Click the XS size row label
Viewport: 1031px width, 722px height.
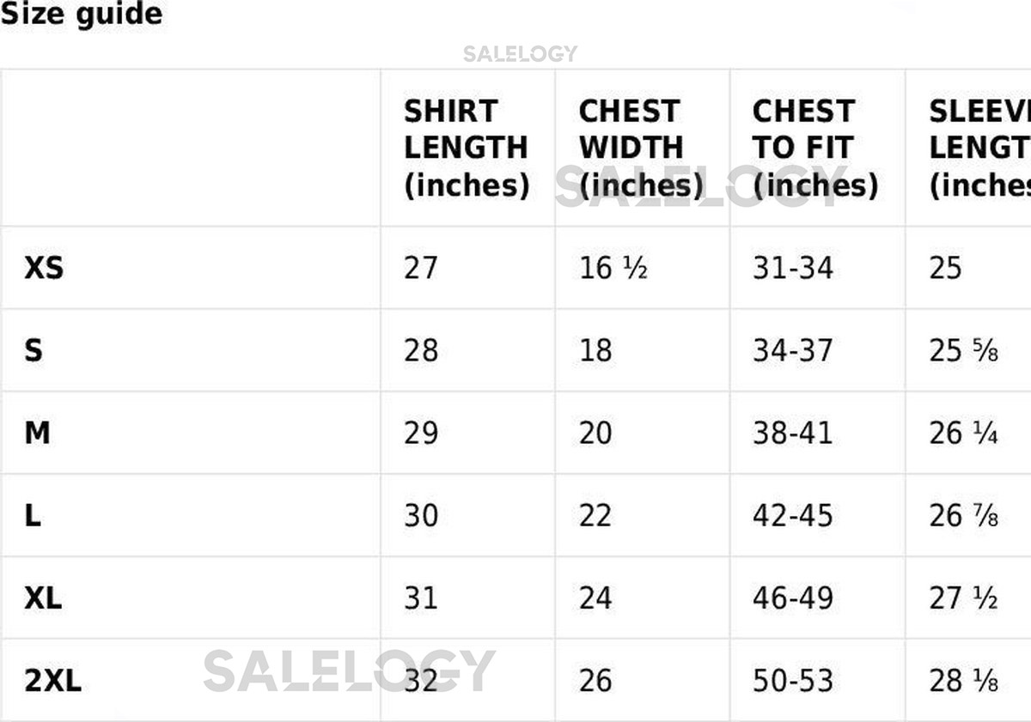[x=44, y=269]
